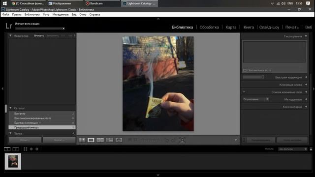This screenshot has width=315, height=177.
Task: Expand the Список ключевых слов panel
Action: [306, 92]
